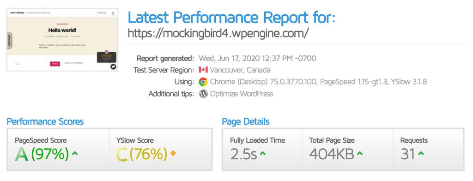Open the Optimize WordPress link
Screen dimensions: 473x181
[241, 94]
